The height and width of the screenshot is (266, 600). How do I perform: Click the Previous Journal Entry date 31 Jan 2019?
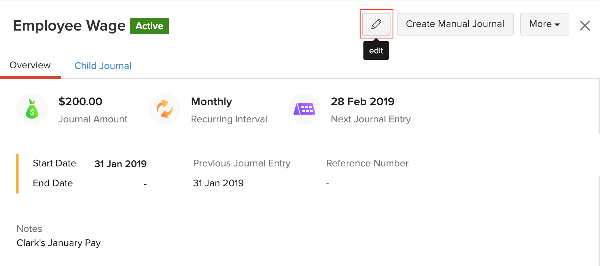click(x=218, y=183)
